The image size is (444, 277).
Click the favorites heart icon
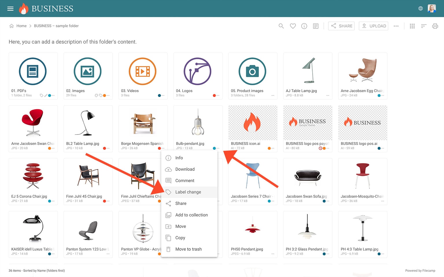tap(293, 26)
